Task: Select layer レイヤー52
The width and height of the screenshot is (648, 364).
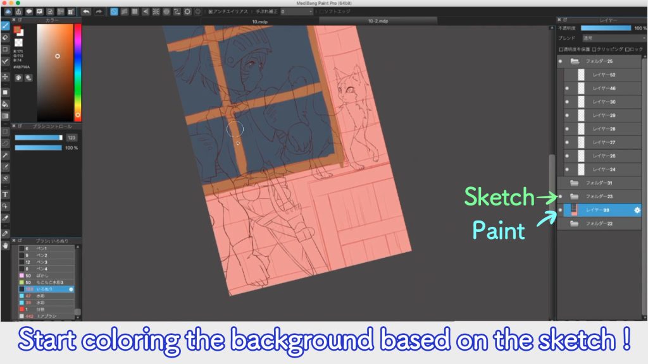Action: coord(602,75)
